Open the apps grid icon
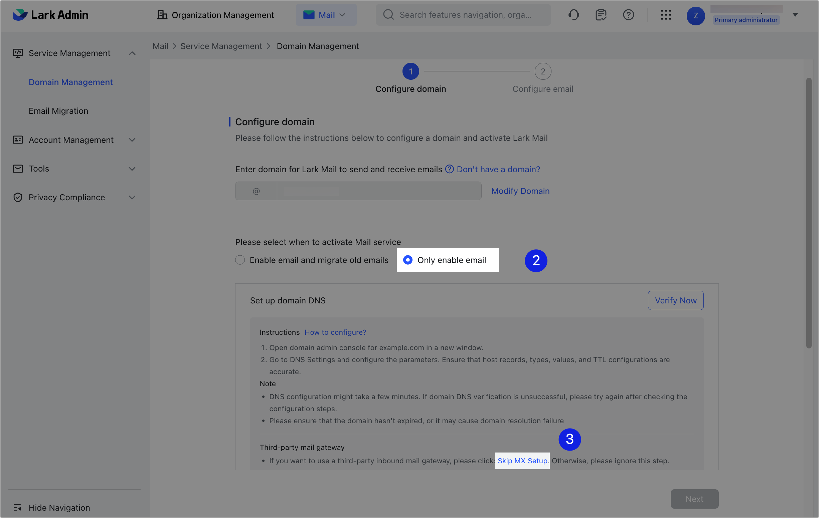Screen dimensions: 819x518 pos(666,15)
